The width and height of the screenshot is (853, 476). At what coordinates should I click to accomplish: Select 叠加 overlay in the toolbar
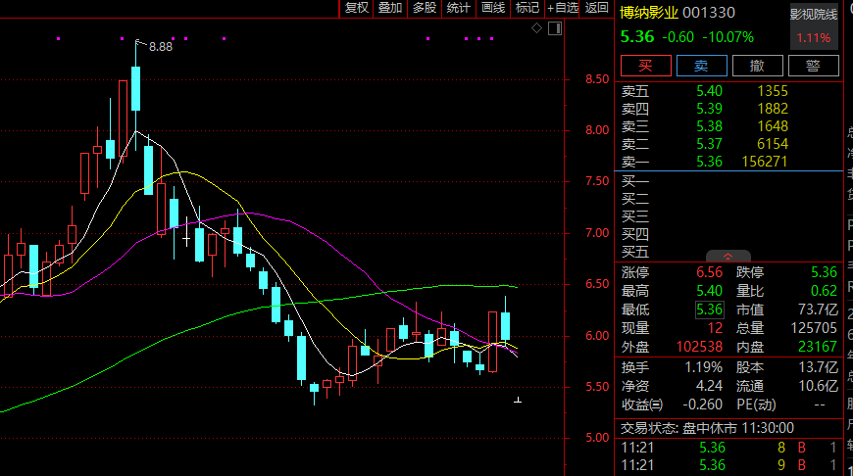[390, 8]
